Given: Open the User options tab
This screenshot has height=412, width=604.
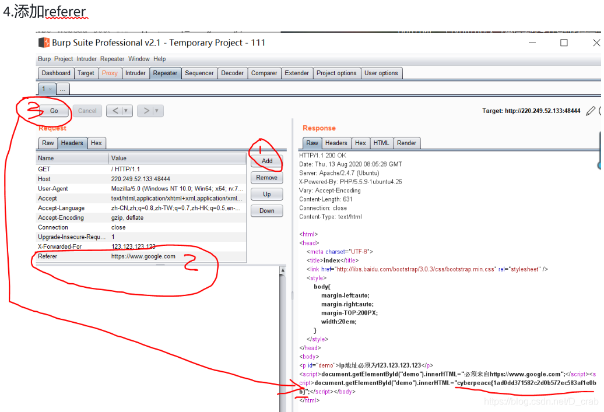Looking at the screenshot, I should tap(381, 73).
